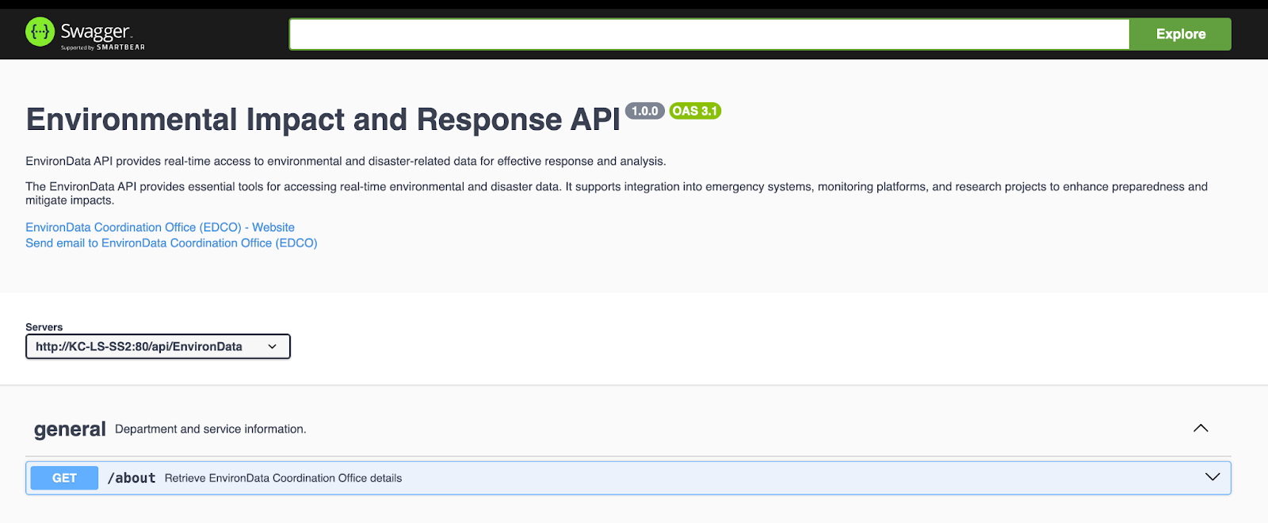Click the green Explore button
1268x523 pixels.
(x=1180, y=34)
